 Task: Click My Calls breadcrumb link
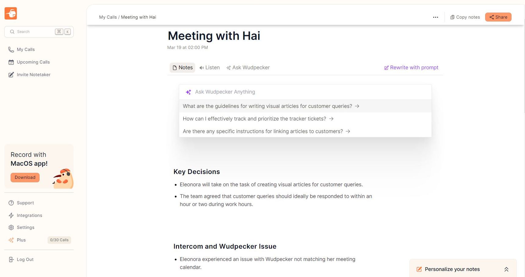pyautogui.click(x=108, y=17)
